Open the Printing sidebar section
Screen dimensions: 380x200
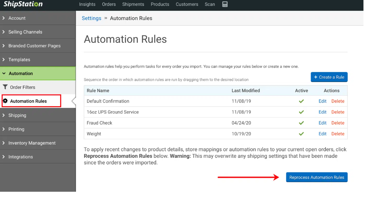tap(38, 129)
